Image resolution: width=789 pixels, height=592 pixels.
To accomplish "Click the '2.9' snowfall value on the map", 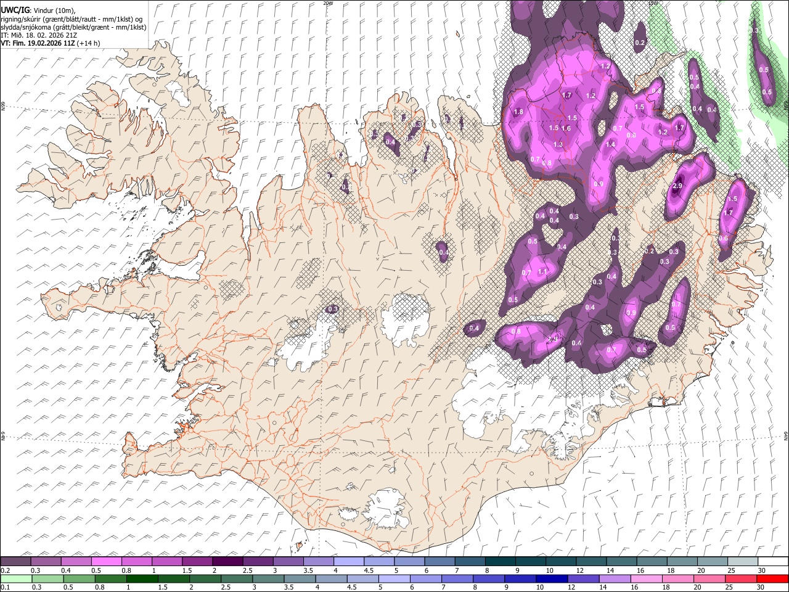I will 678,186.
